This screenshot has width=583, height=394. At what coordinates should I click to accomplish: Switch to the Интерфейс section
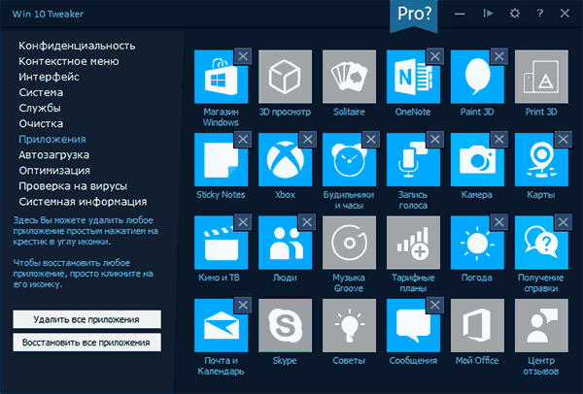(x=50, y=77)
